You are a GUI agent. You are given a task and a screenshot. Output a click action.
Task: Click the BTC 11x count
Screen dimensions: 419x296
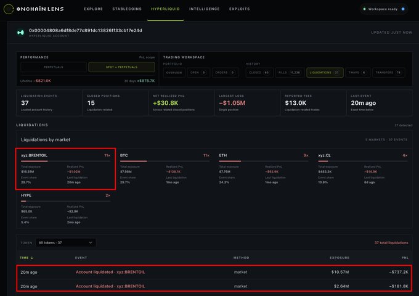click(x=206, y=155)
